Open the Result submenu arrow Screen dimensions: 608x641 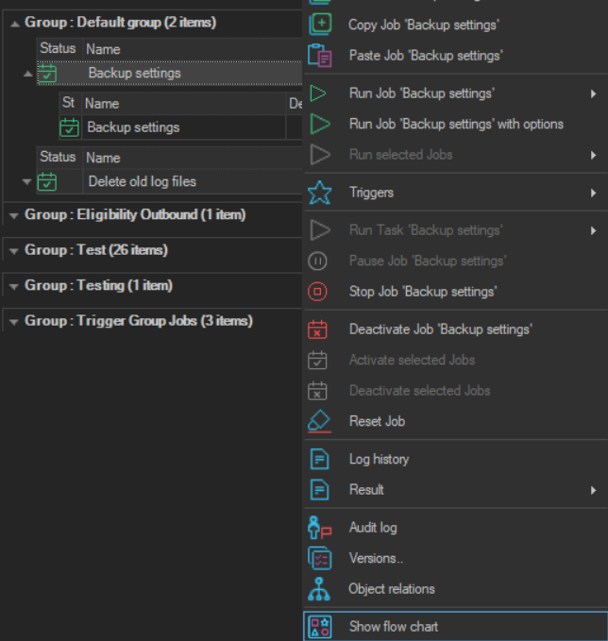click(593, 490)
